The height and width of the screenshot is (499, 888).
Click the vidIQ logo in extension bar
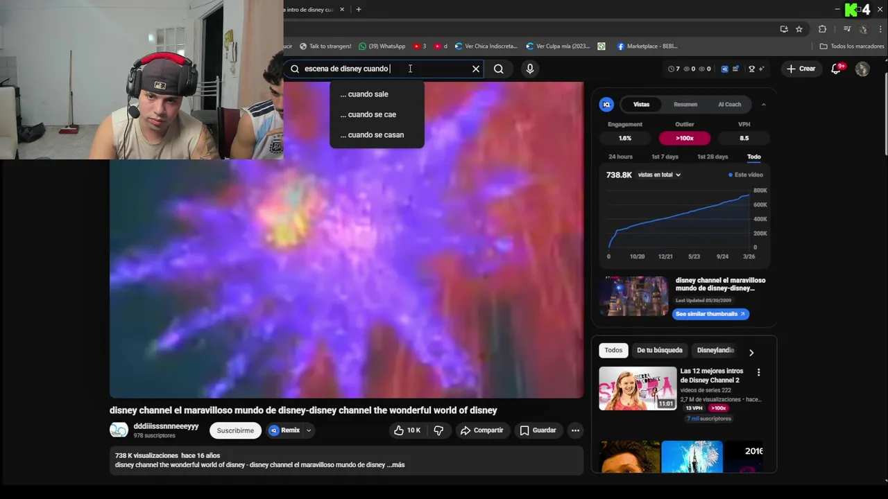pyautogui.click(x=724, y=69)
